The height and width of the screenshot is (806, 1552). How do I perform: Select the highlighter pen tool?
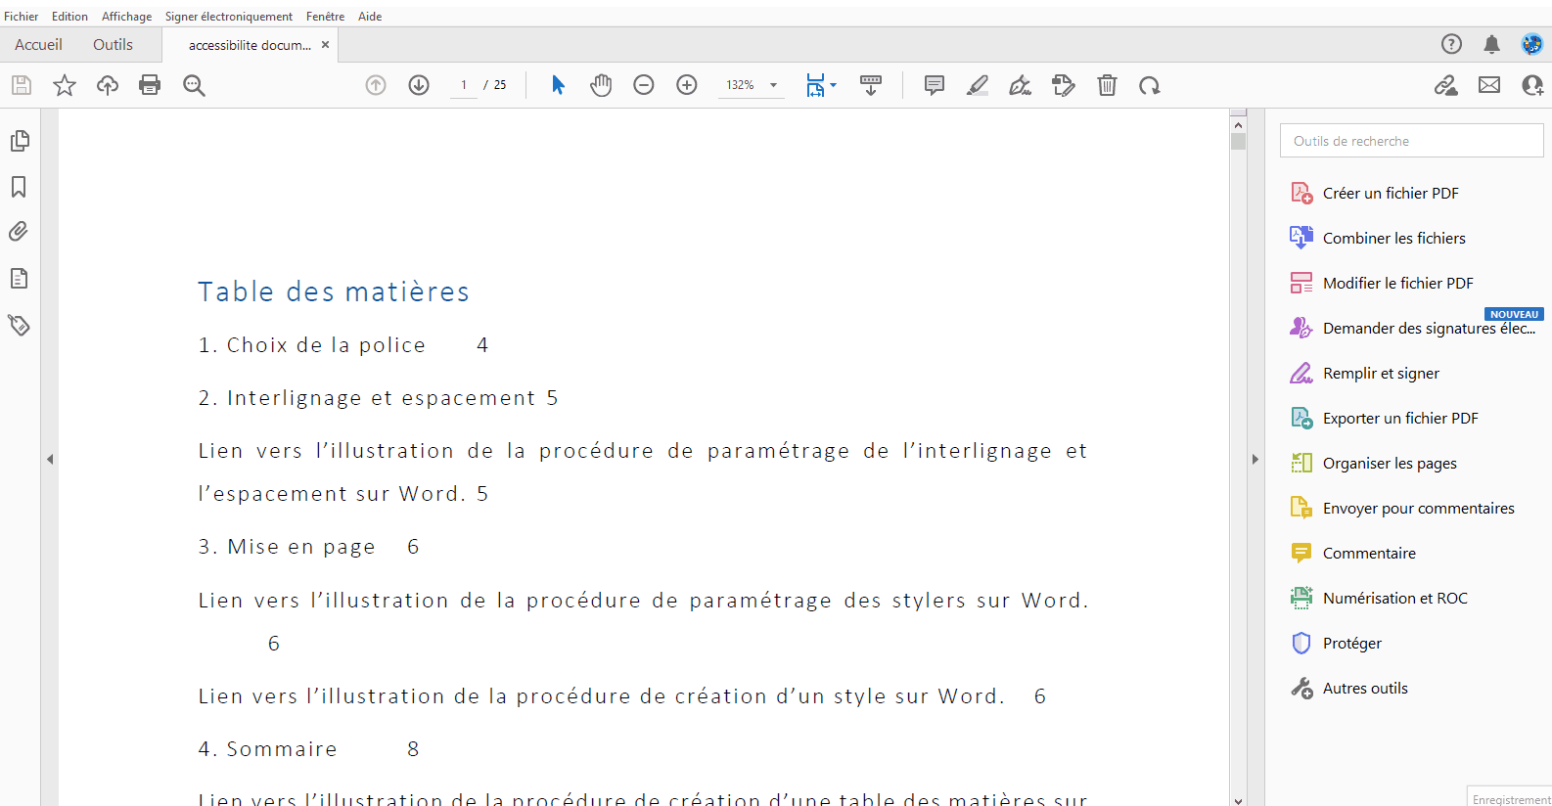click(x=978, y=85)
